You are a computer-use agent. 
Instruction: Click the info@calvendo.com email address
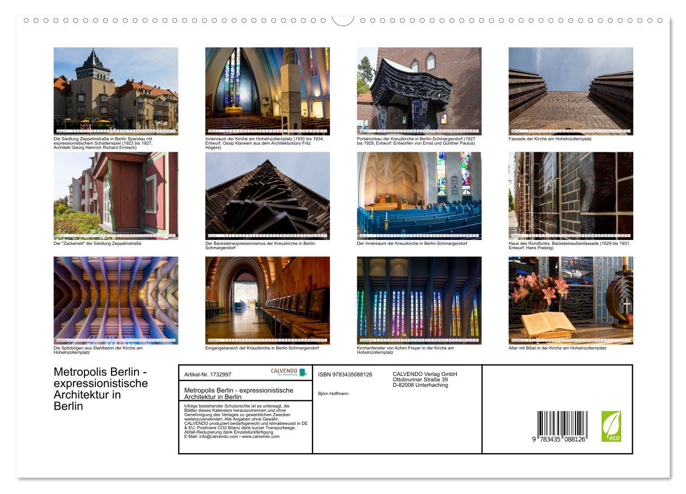click(218, 436)
